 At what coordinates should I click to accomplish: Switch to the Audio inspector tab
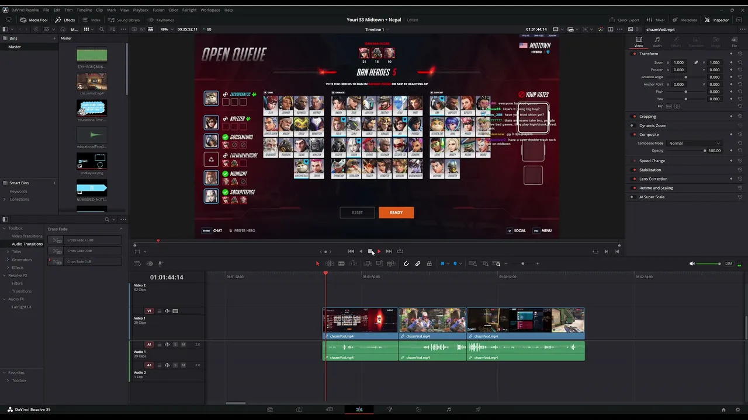[657, 41]
